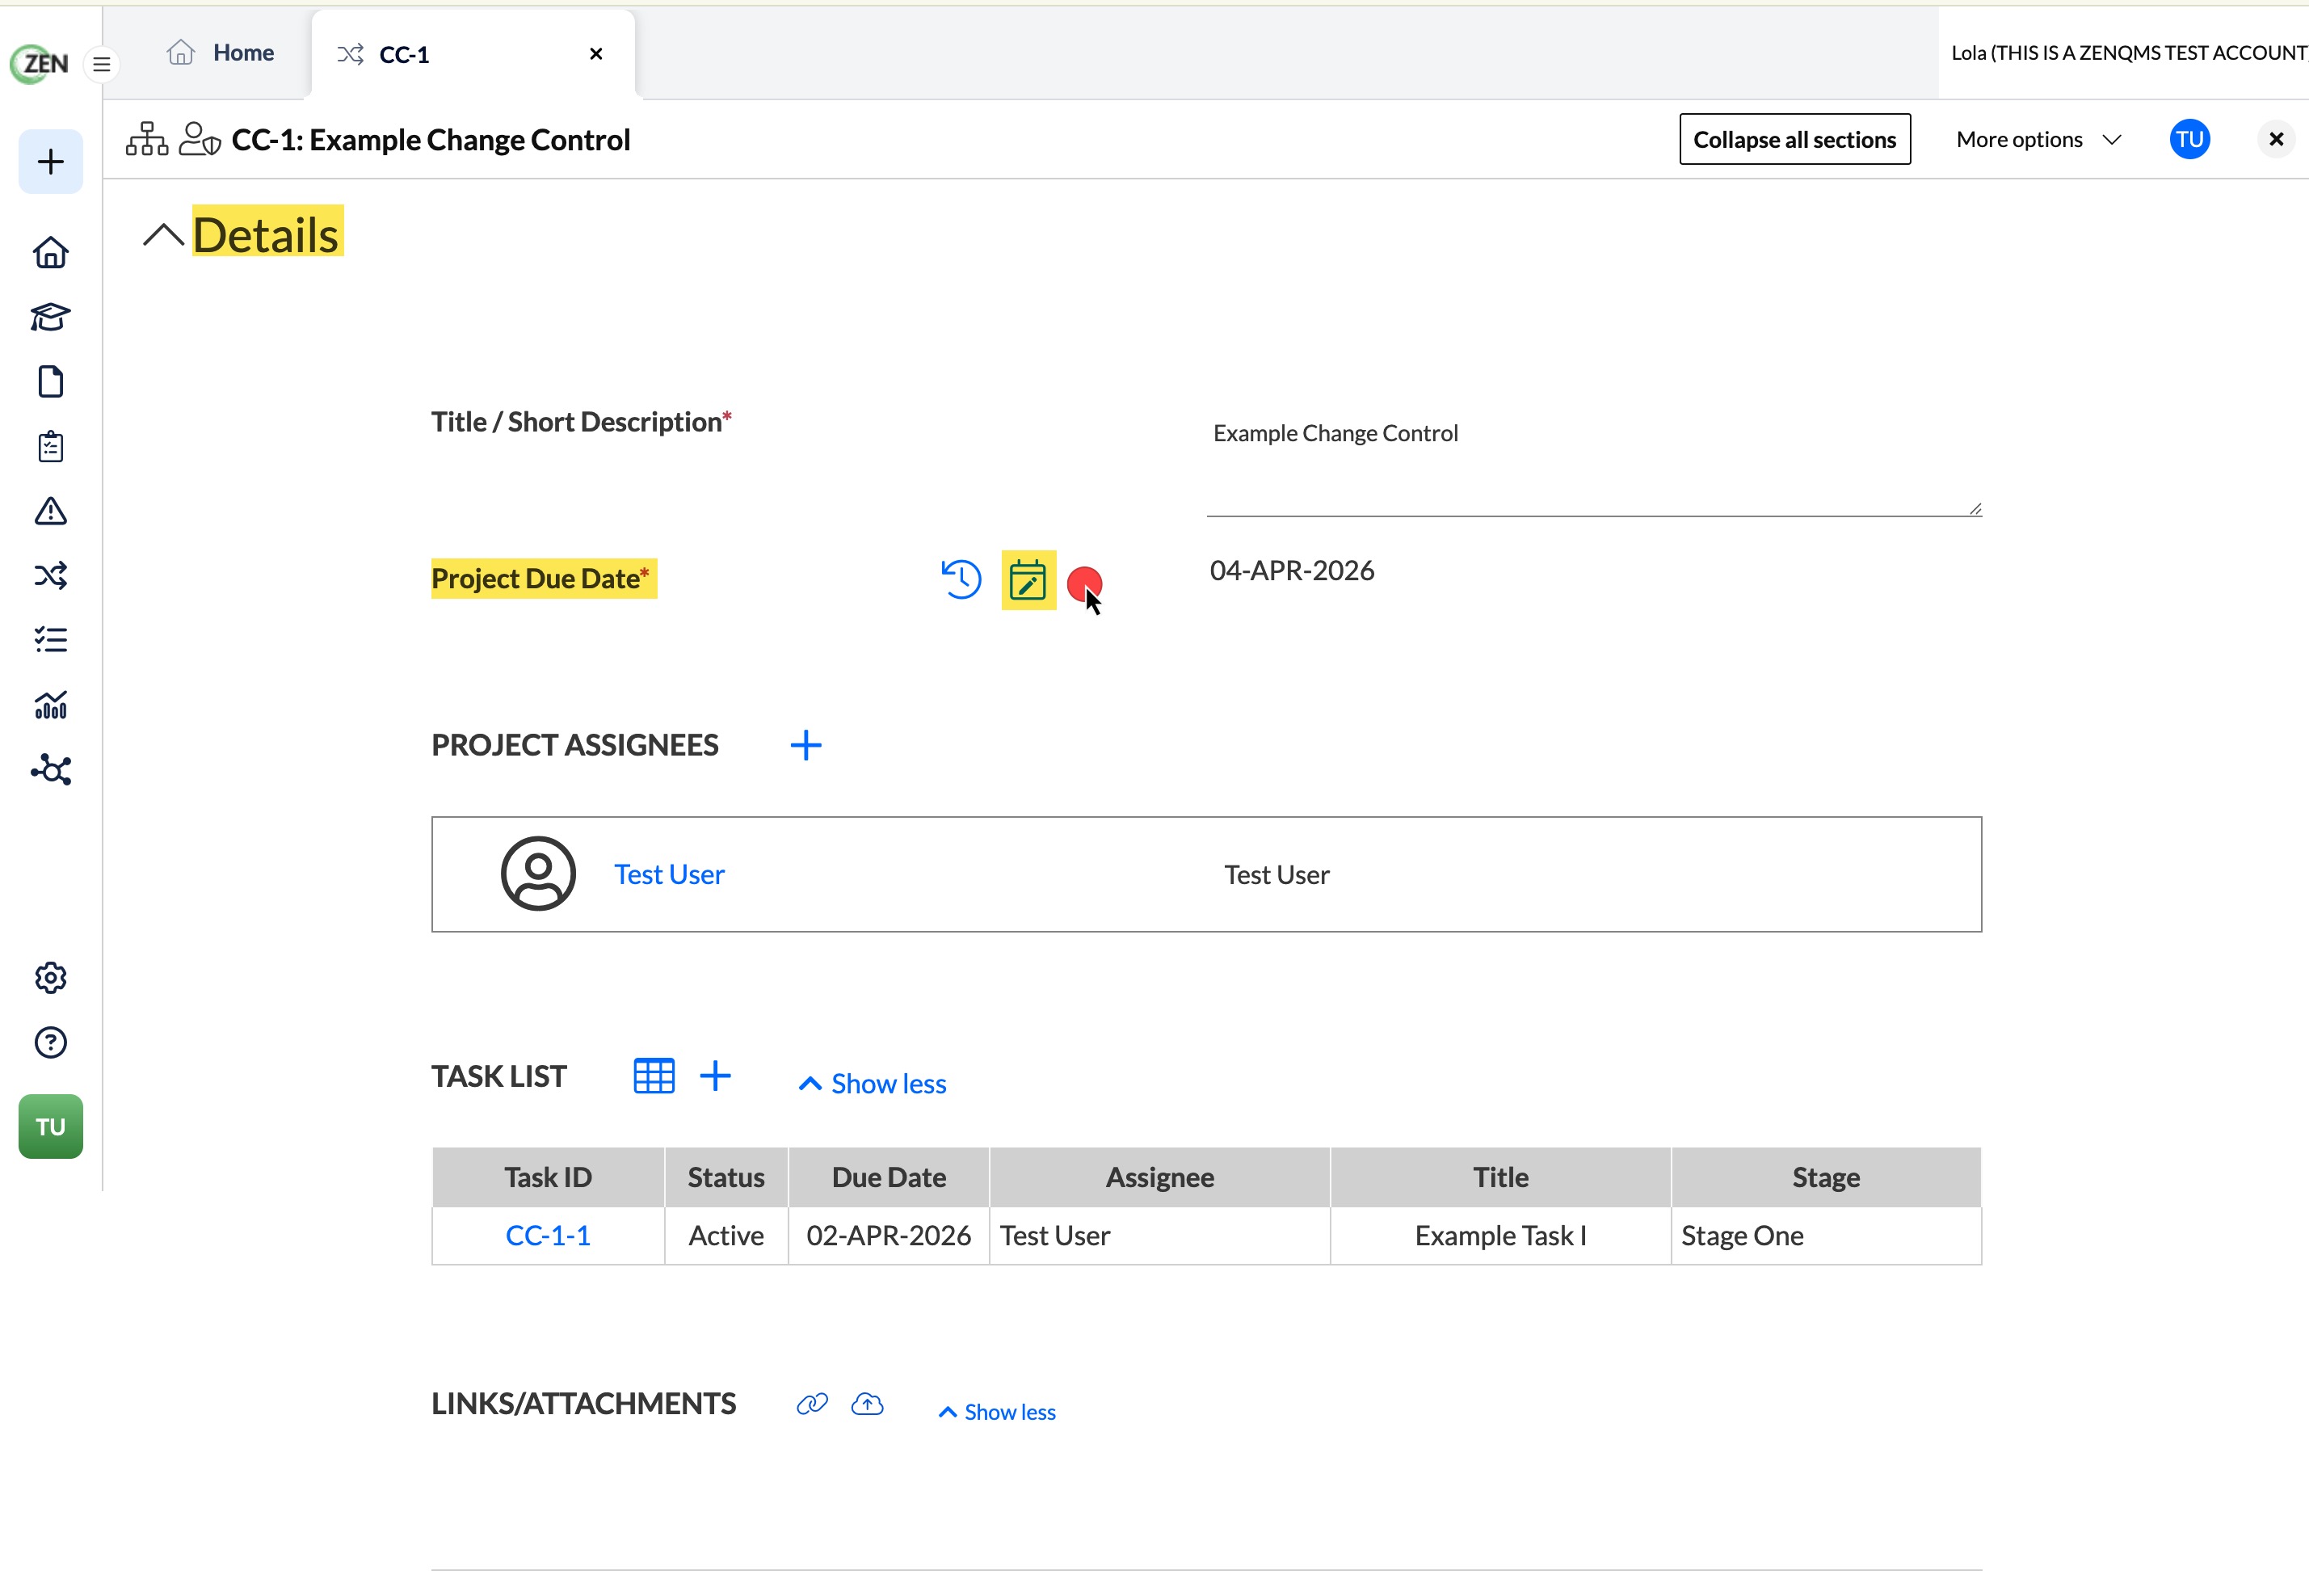This screenshot has height=1596, width=2309.
Task: Click Collapse all sections button
Action: point(1795,140)
